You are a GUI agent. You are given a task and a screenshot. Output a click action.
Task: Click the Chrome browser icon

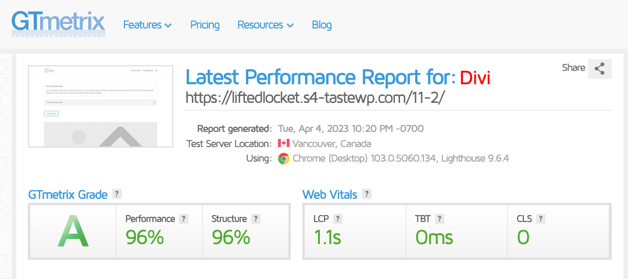(x=284, y=159)
